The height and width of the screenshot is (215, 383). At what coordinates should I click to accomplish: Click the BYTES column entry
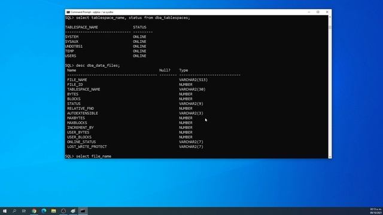[72, 94]
